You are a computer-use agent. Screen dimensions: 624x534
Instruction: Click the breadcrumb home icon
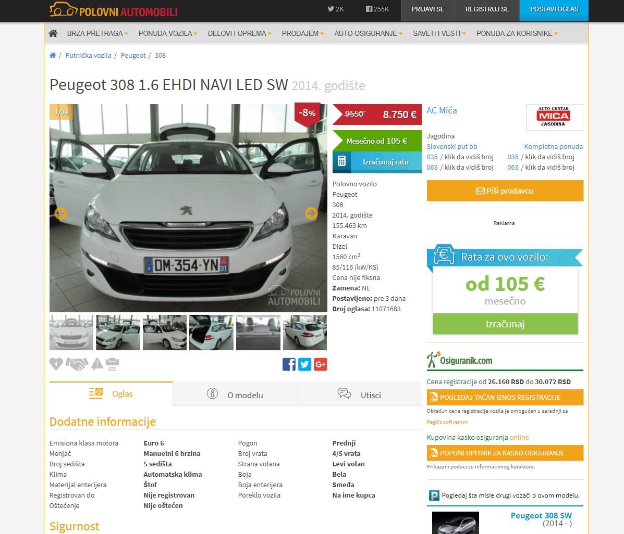[53, 55]
